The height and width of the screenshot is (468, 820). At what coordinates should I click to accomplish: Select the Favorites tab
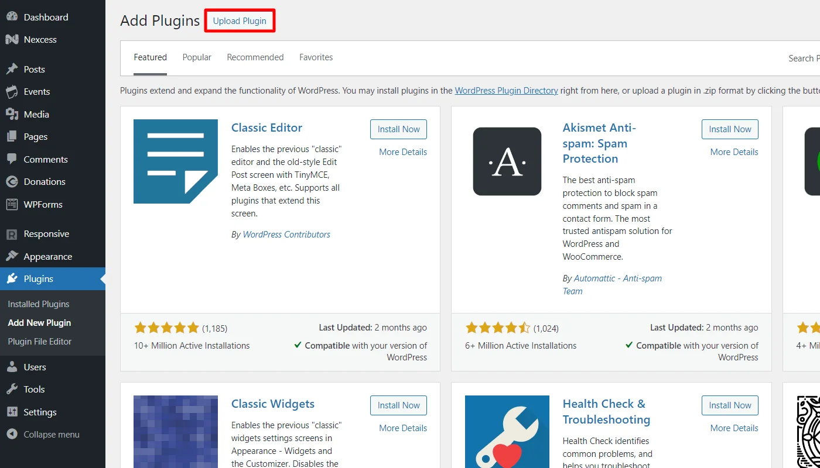point(316,57)
